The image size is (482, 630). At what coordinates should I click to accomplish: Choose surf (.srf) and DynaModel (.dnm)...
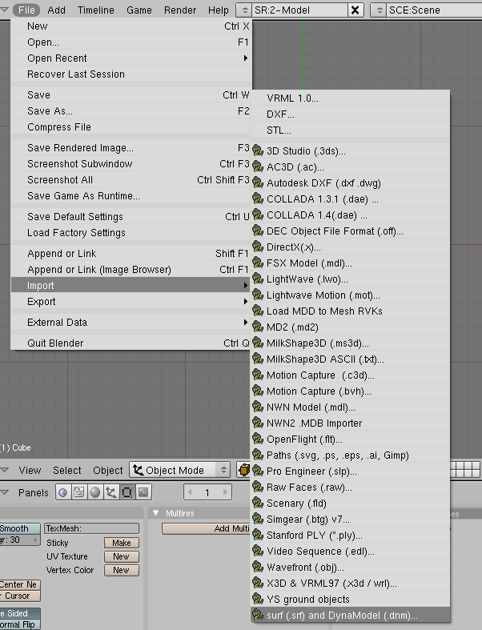click(x=350, y=615)
